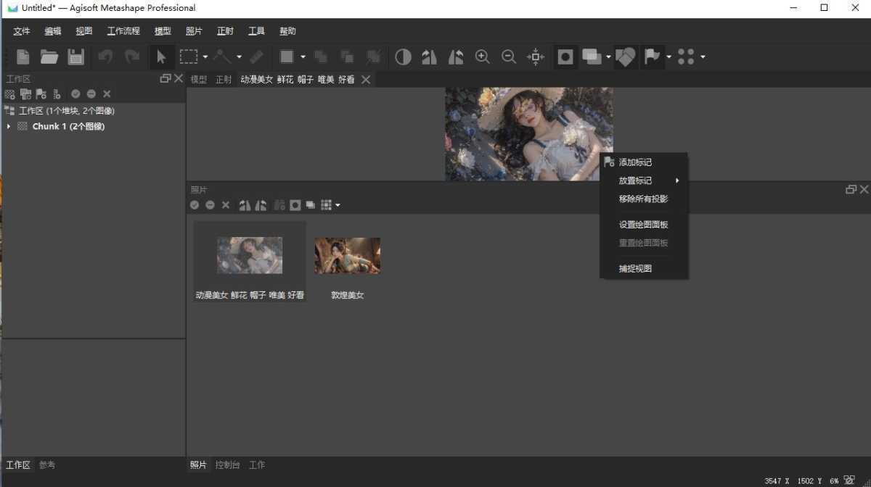Select the ruler measurement tool

(x=255, y=57)
